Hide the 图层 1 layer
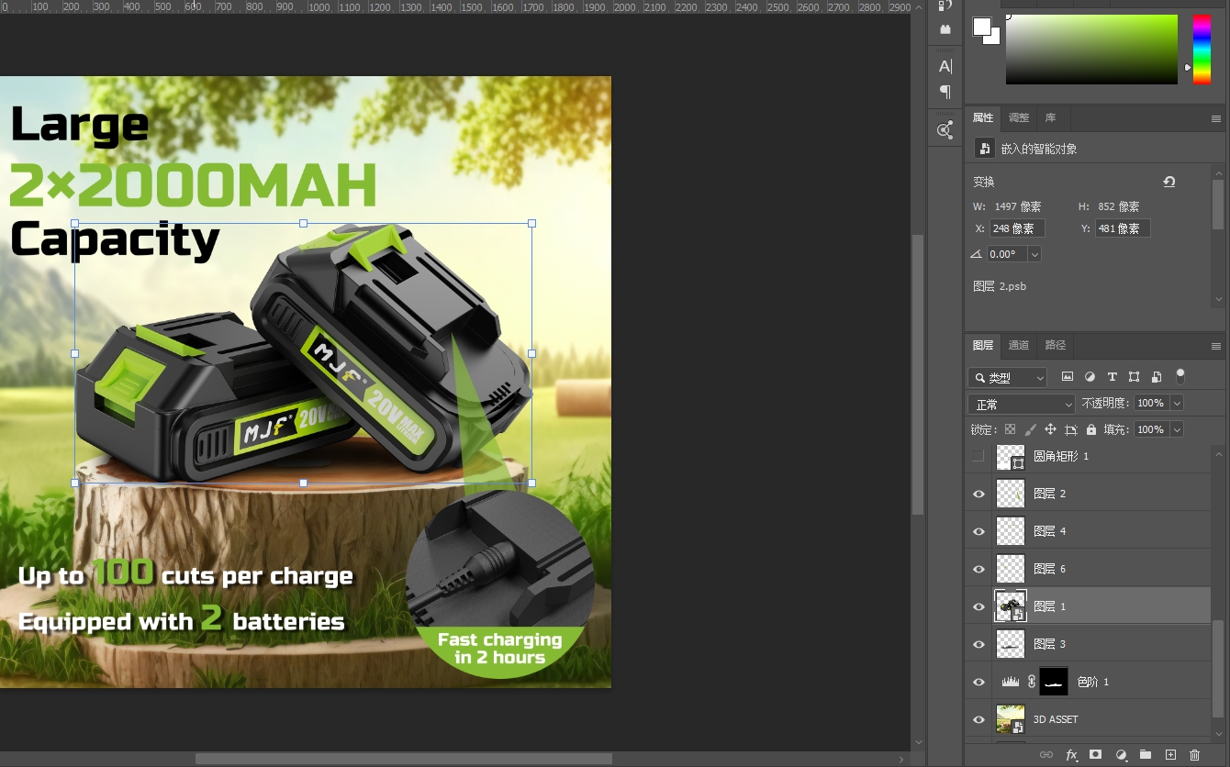Image resolution: width=1230 pixels, height=767 pixels. [978, 606]
